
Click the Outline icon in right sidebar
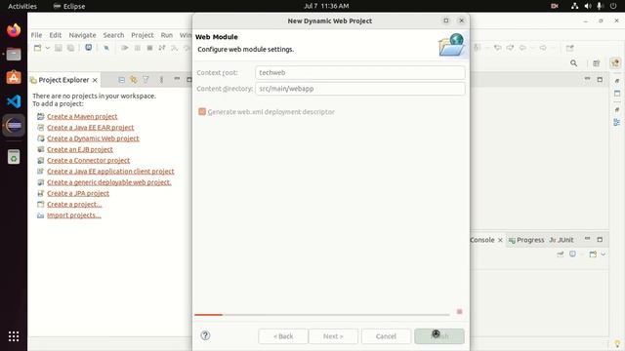(616, 122)
